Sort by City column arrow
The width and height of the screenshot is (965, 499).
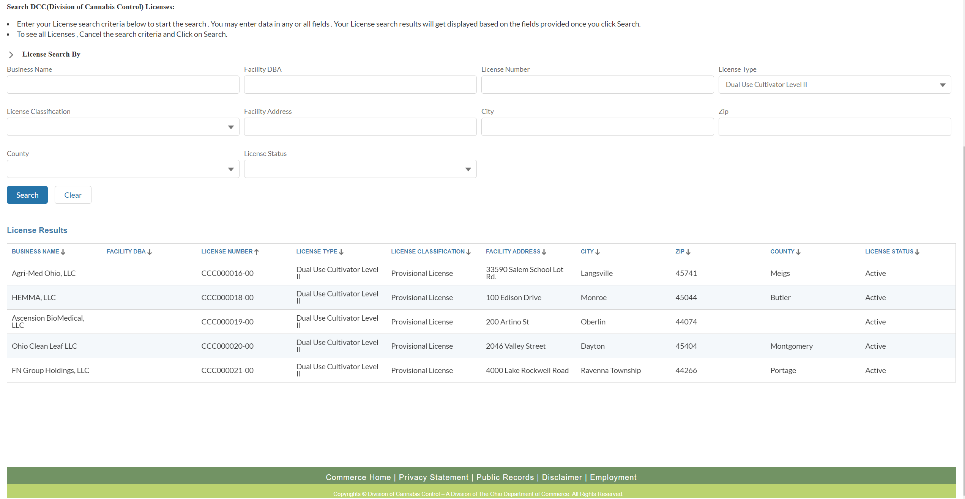[598, 252]
